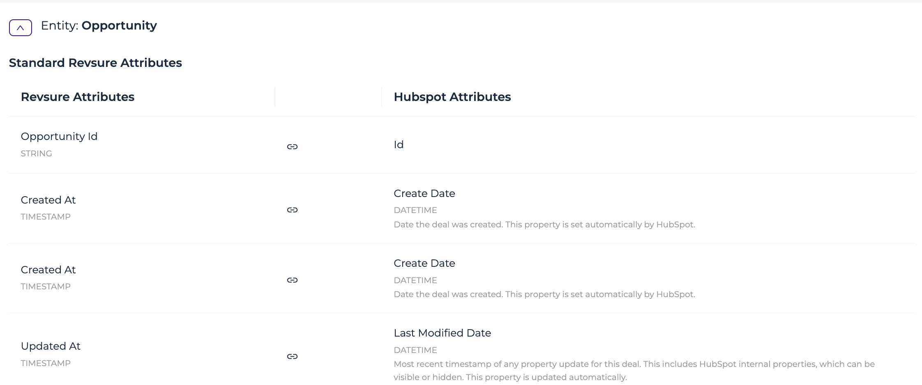Click the link icon for Updated At

tap(292, 356)
